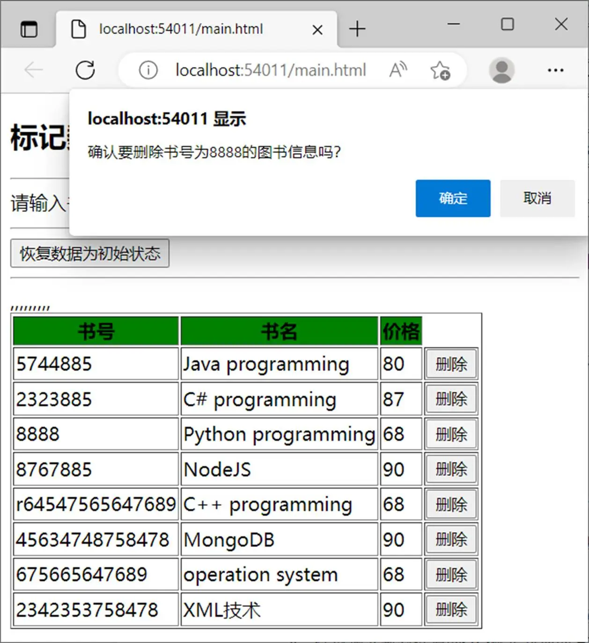Select book number 5744885 cell

(96, 364)
